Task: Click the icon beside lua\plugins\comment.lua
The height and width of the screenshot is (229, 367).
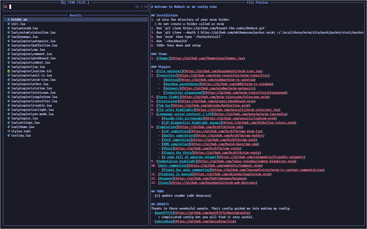Action: (9, 54)
